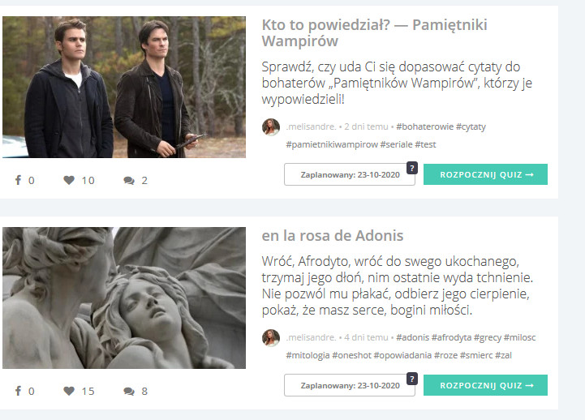Open the two vampires thumbnail image
The image size is (585, 420).
(x=124, y=87)
